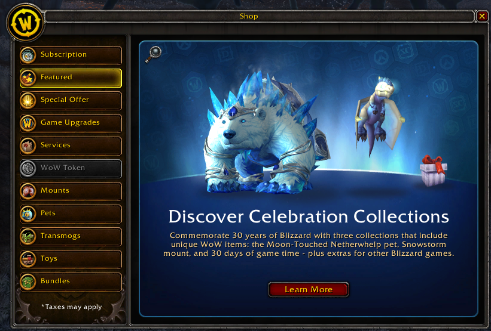Click the Mounts category icon

(28, 191)
